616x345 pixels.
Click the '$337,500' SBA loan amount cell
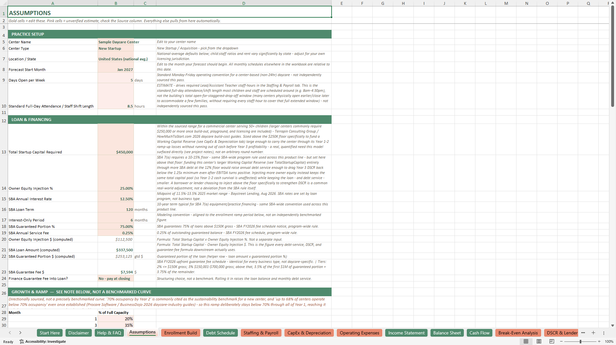(116, 248)
